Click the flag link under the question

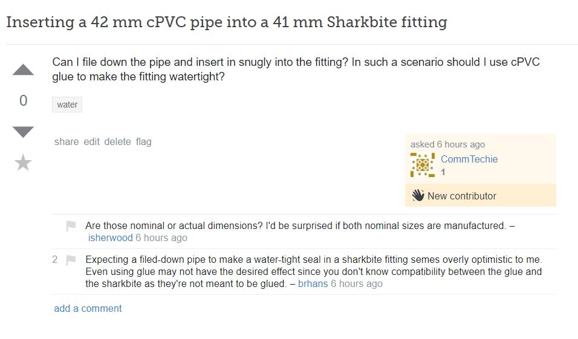coord(143,142)
